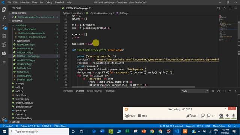Open the editor More Actions ellipsis
The height and width of the screenshot is (135, 240).
(235, 8)
